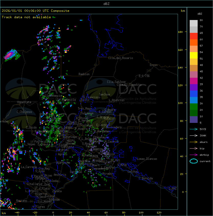Click the white 30HM arrow legend icon
Screen dimensions: 213x216
coord(194,135)
